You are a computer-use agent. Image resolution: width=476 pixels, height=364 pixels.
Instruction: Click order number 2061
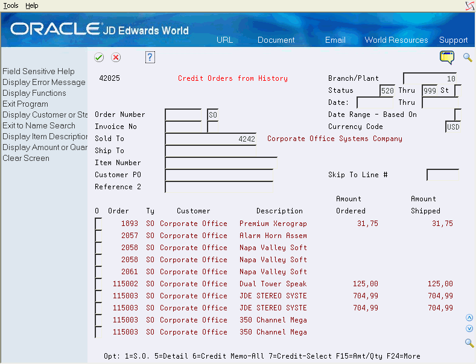(x=130, y=272)
